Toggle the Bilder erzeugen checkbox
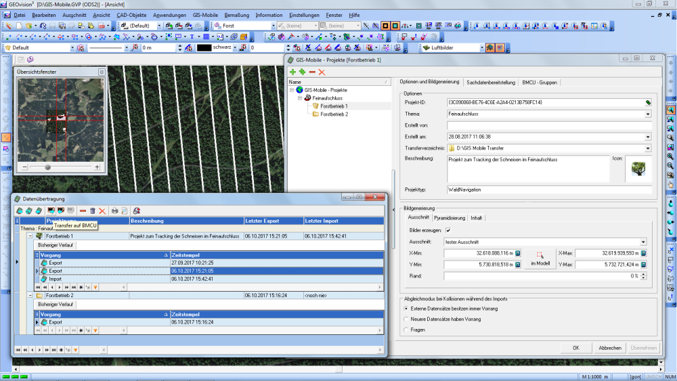Screen dimensions: 677x381 pyautogui.click(x=447, y=230)
